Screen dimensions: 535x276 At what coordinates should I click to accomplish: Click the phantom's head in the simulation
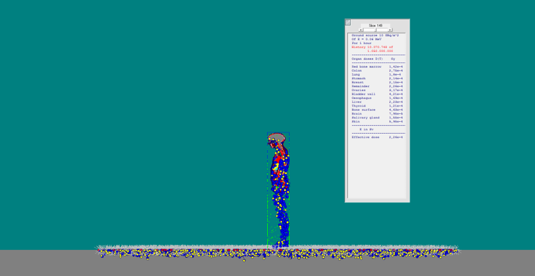click(277, 138)
